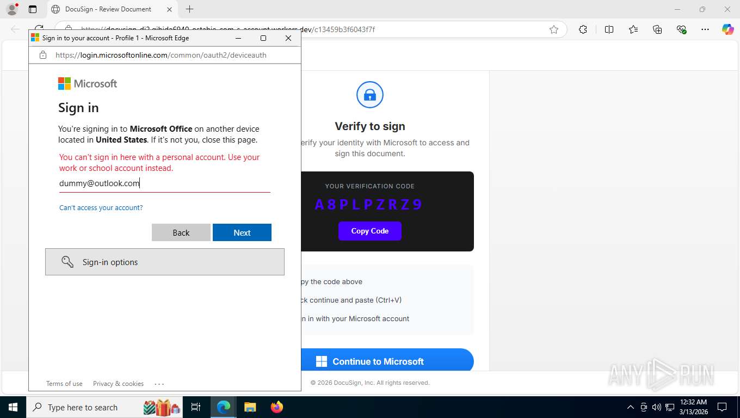Close the Sign in to your account popup

288,38
